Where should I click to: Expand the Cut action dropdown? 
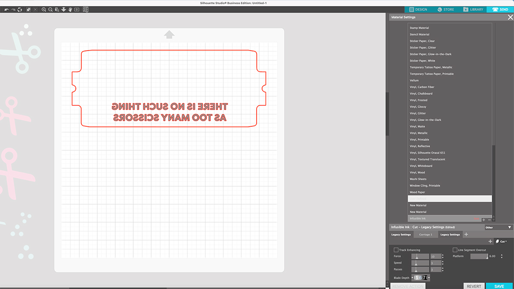[505, 241]
